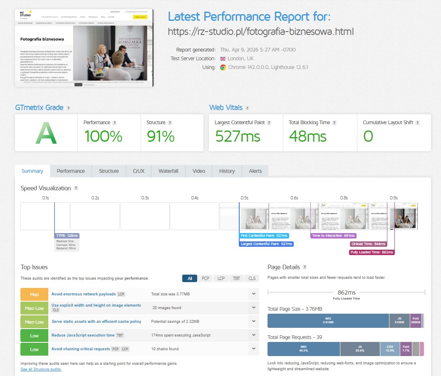The image size is (441, 376).
Task: Expand Reduce JavaScript execution time audit
Action: point(253,335)
